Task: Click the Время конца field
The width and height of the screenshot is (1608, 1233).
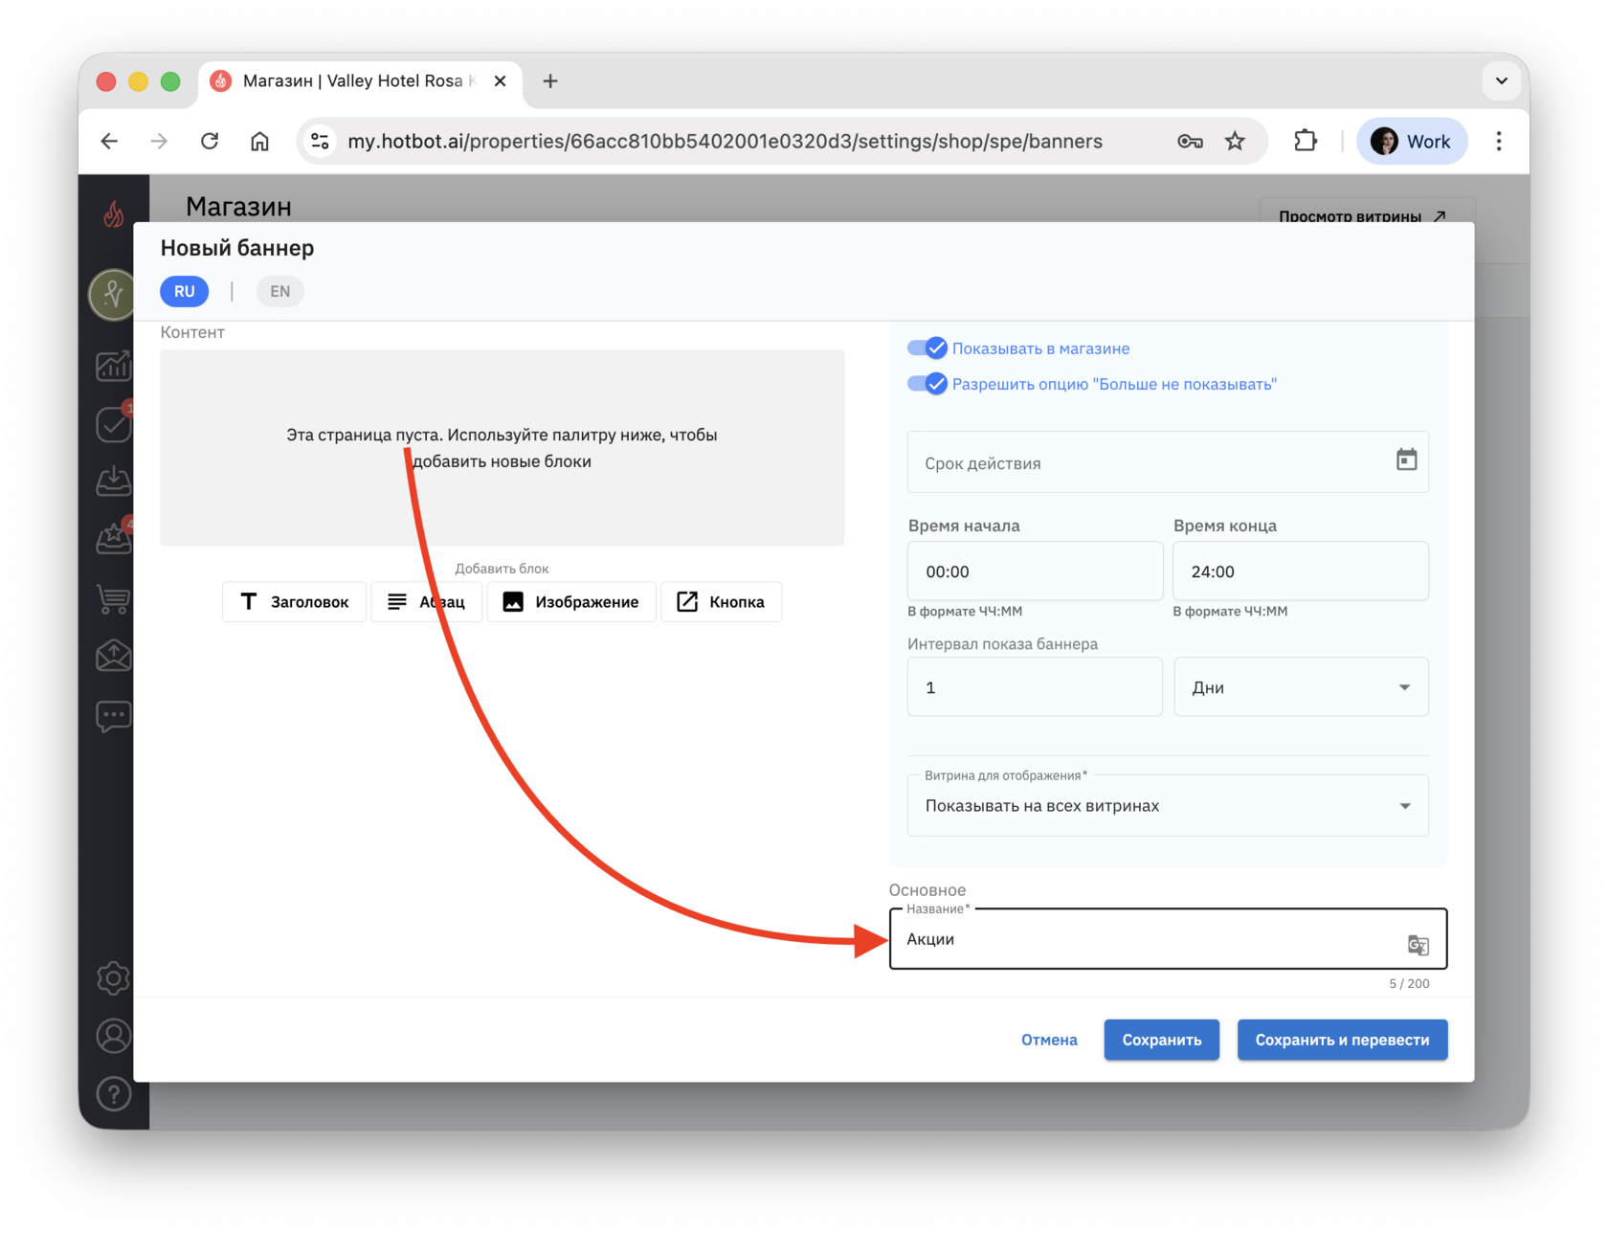Action: click(x=1301, y=572)
